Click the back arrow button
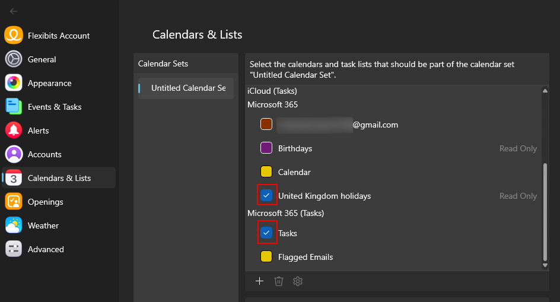Screen dimensions: 560x302 coord(14,11)
